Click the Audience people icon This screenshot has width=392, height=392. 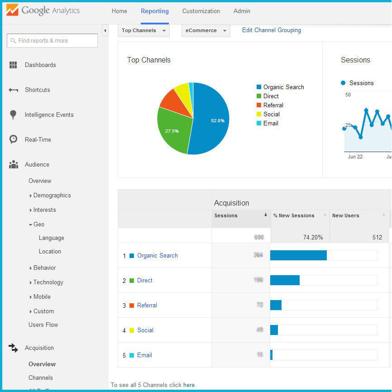coord(14,165)
